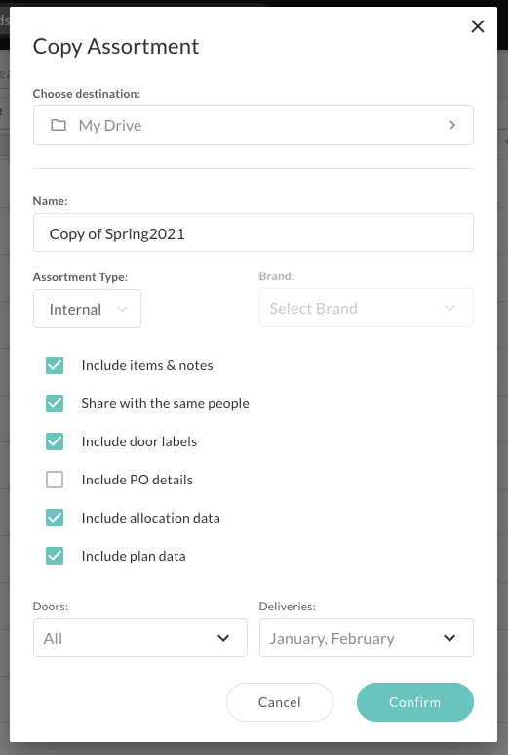Open the Select Brand dropdown
Image resolution: width=508 pixels, height=755 pixels.
click(367, 308)
